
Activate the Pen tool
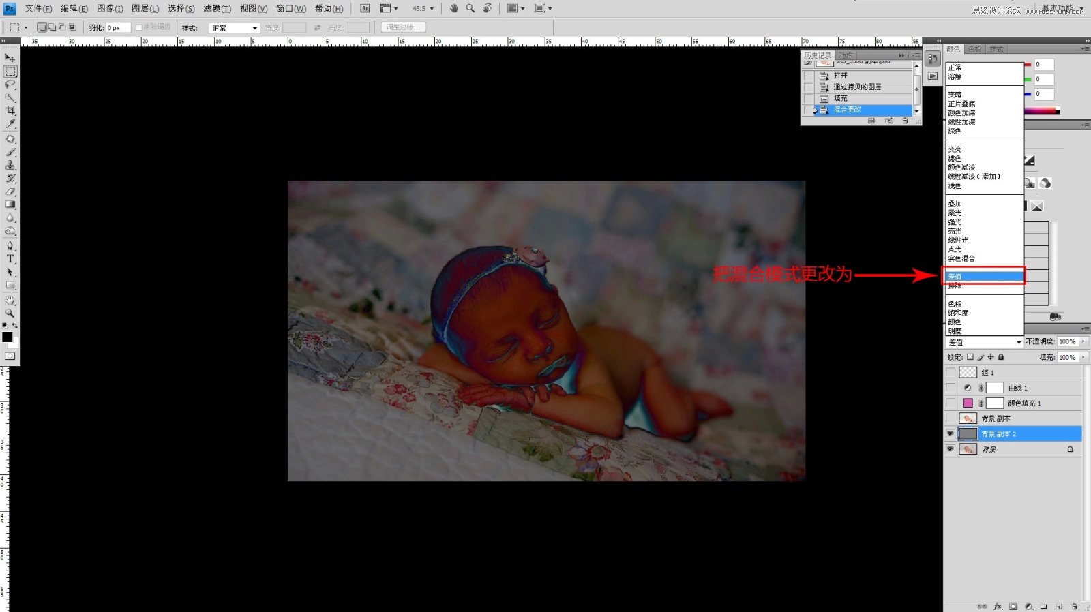(x=10, y=245)
